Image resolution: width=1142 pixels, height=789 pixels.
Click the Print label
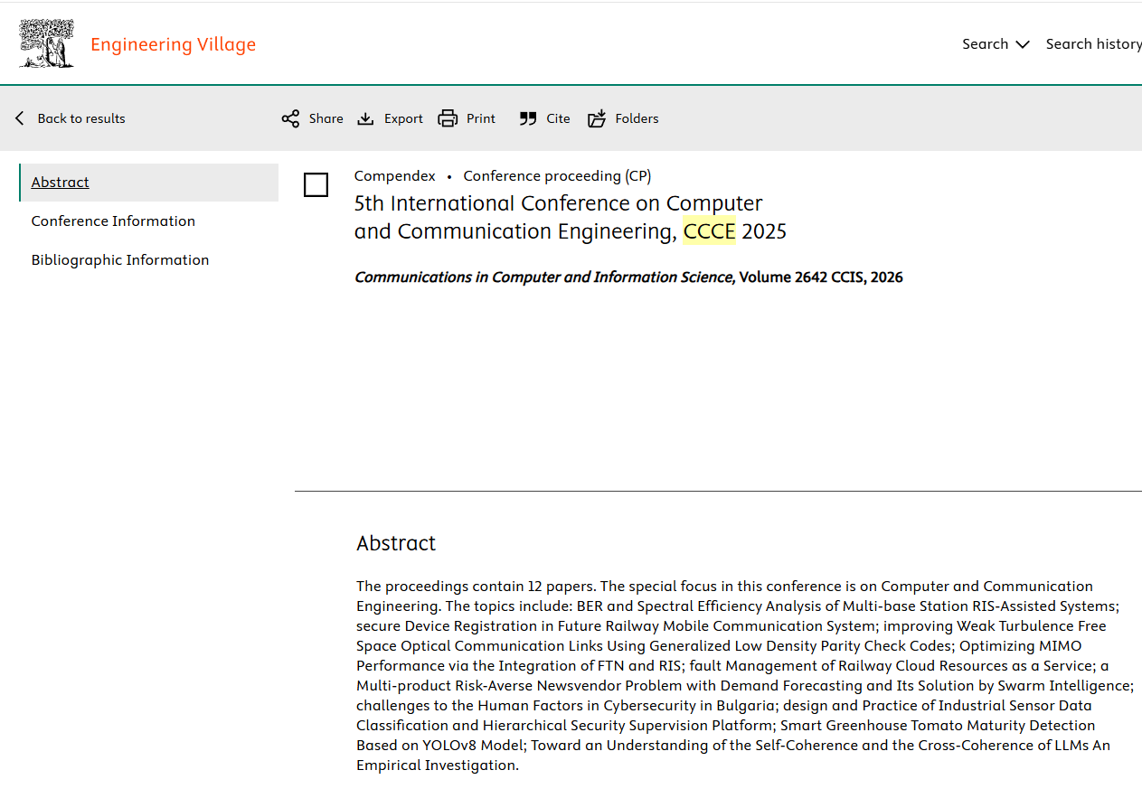(481, 118)
